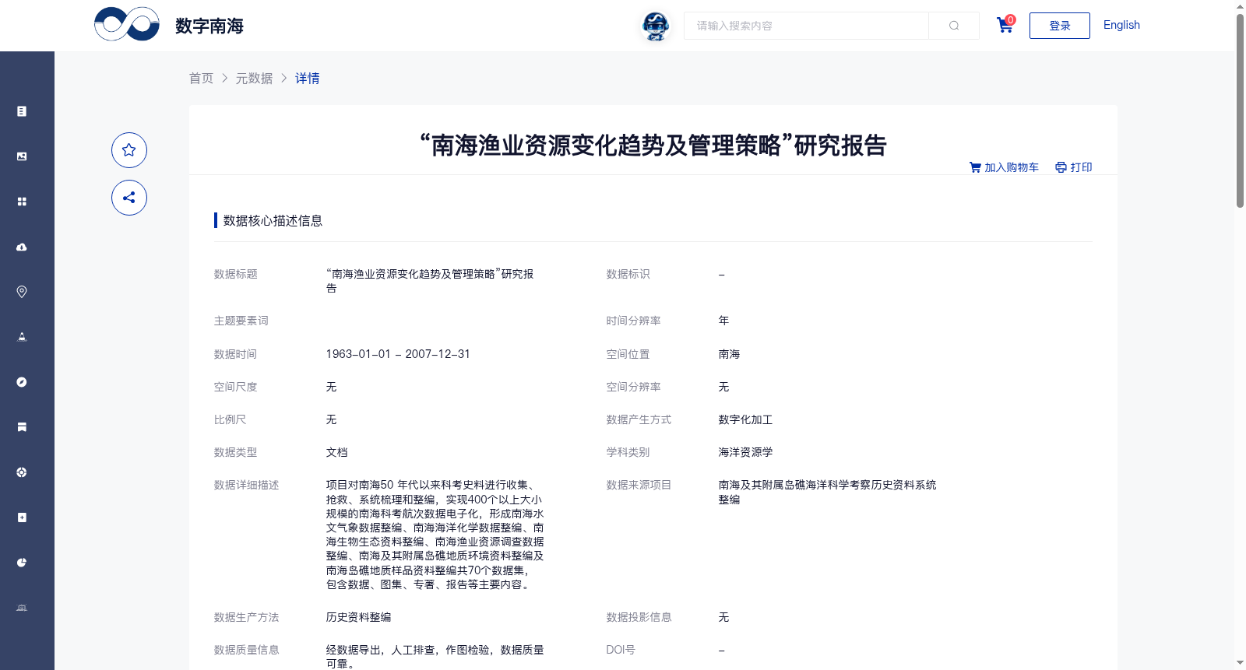Click the 时间分辨率 label
Image resolution: width=1246 pixels, height=670 pixels.
pyautogui.click(x=633, y=321)
